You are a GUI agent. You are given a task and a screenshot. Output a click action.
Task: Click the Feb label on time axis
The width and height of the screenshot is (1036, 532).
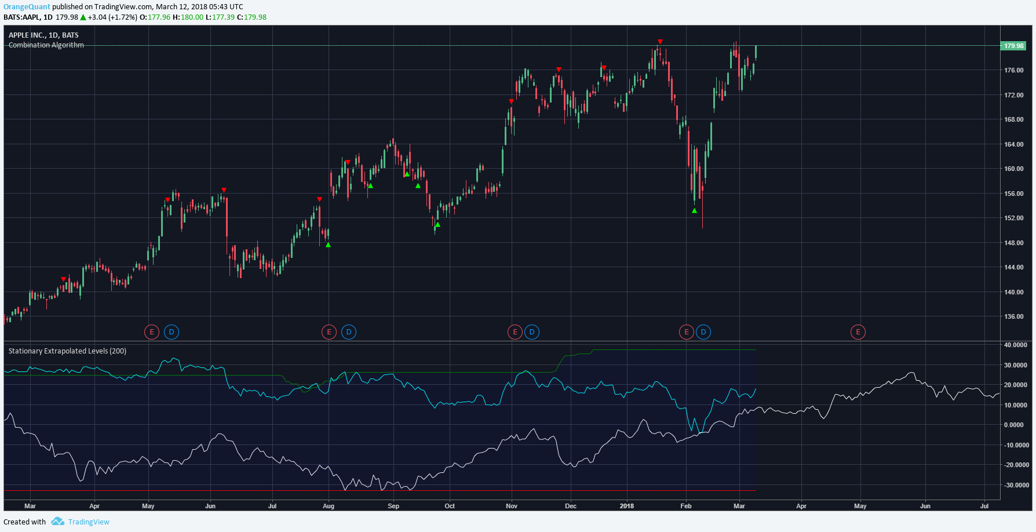(686, 506)
